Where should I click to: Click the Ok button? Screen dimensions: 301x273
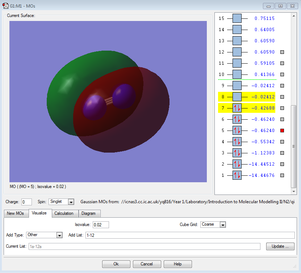[x=116, y=264]
